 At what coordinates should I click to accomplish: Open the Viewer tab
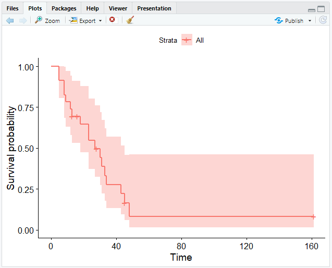pos(118,8)
